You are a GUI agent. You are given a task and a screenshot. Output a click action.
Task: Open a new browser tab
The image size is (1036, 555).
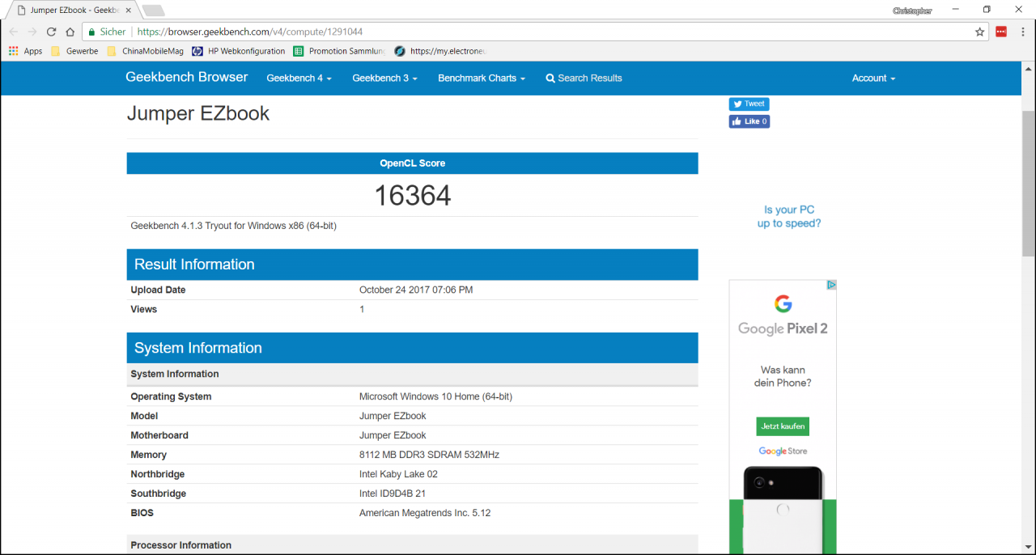153,11
